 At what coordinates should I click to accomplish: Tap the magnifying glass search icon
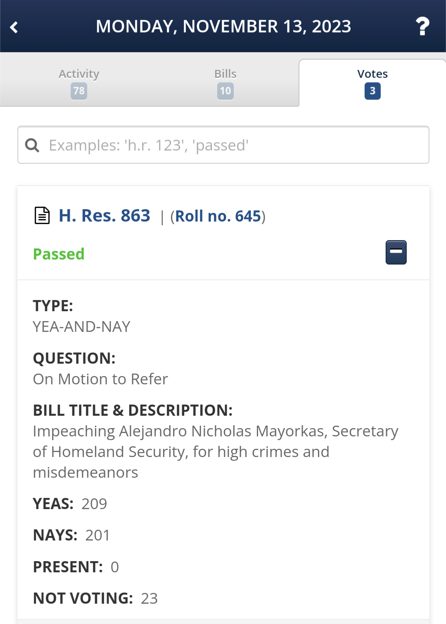point(32,145)
